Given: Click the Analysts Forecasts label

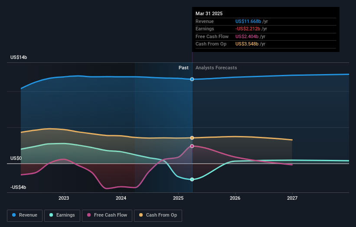Looking at the screenshot, I should pyautogui.click(x=216, y=68).
